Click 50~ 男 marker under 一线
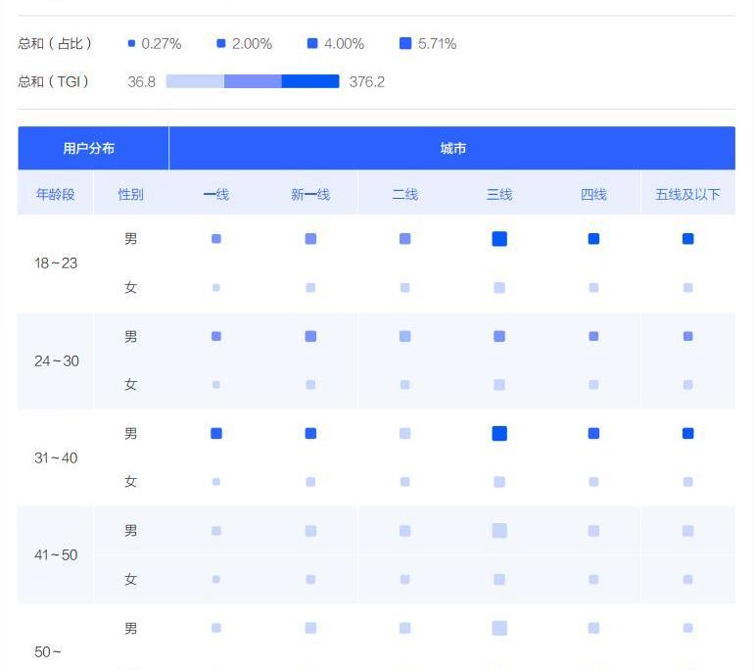Viewport: 754px width, 670px height. [216, 628]
